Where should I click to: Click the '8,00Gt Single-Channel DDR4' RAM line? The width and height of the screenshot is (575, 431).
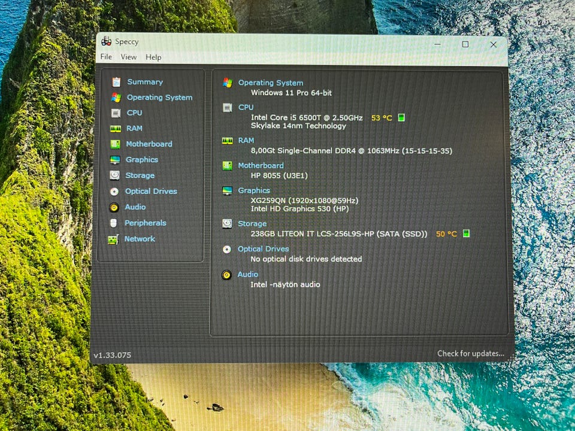352,151
